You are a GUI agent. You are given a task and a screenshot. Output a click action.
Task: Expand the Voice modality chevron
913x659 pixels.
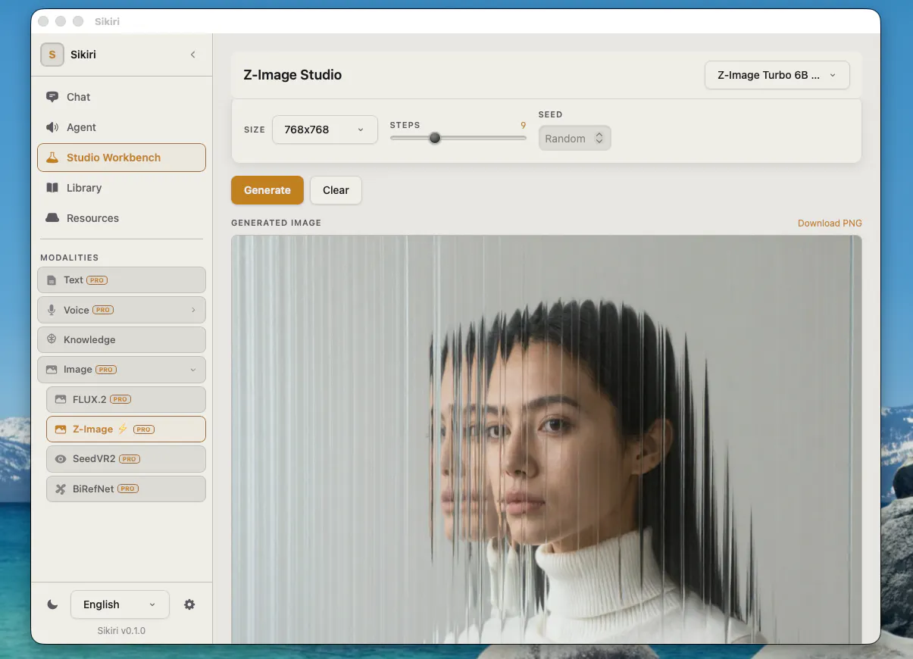click(x=193, y=310)
